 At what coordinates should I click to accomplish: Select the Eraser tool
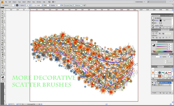tap(2, 36)
